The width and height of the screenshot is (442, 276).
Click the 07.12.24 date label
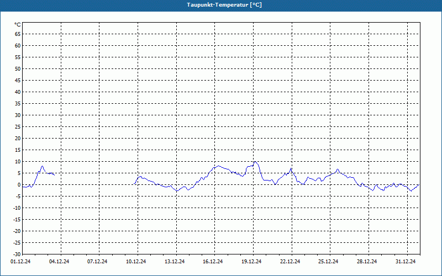pyautogui.click(x=97, y=262)
